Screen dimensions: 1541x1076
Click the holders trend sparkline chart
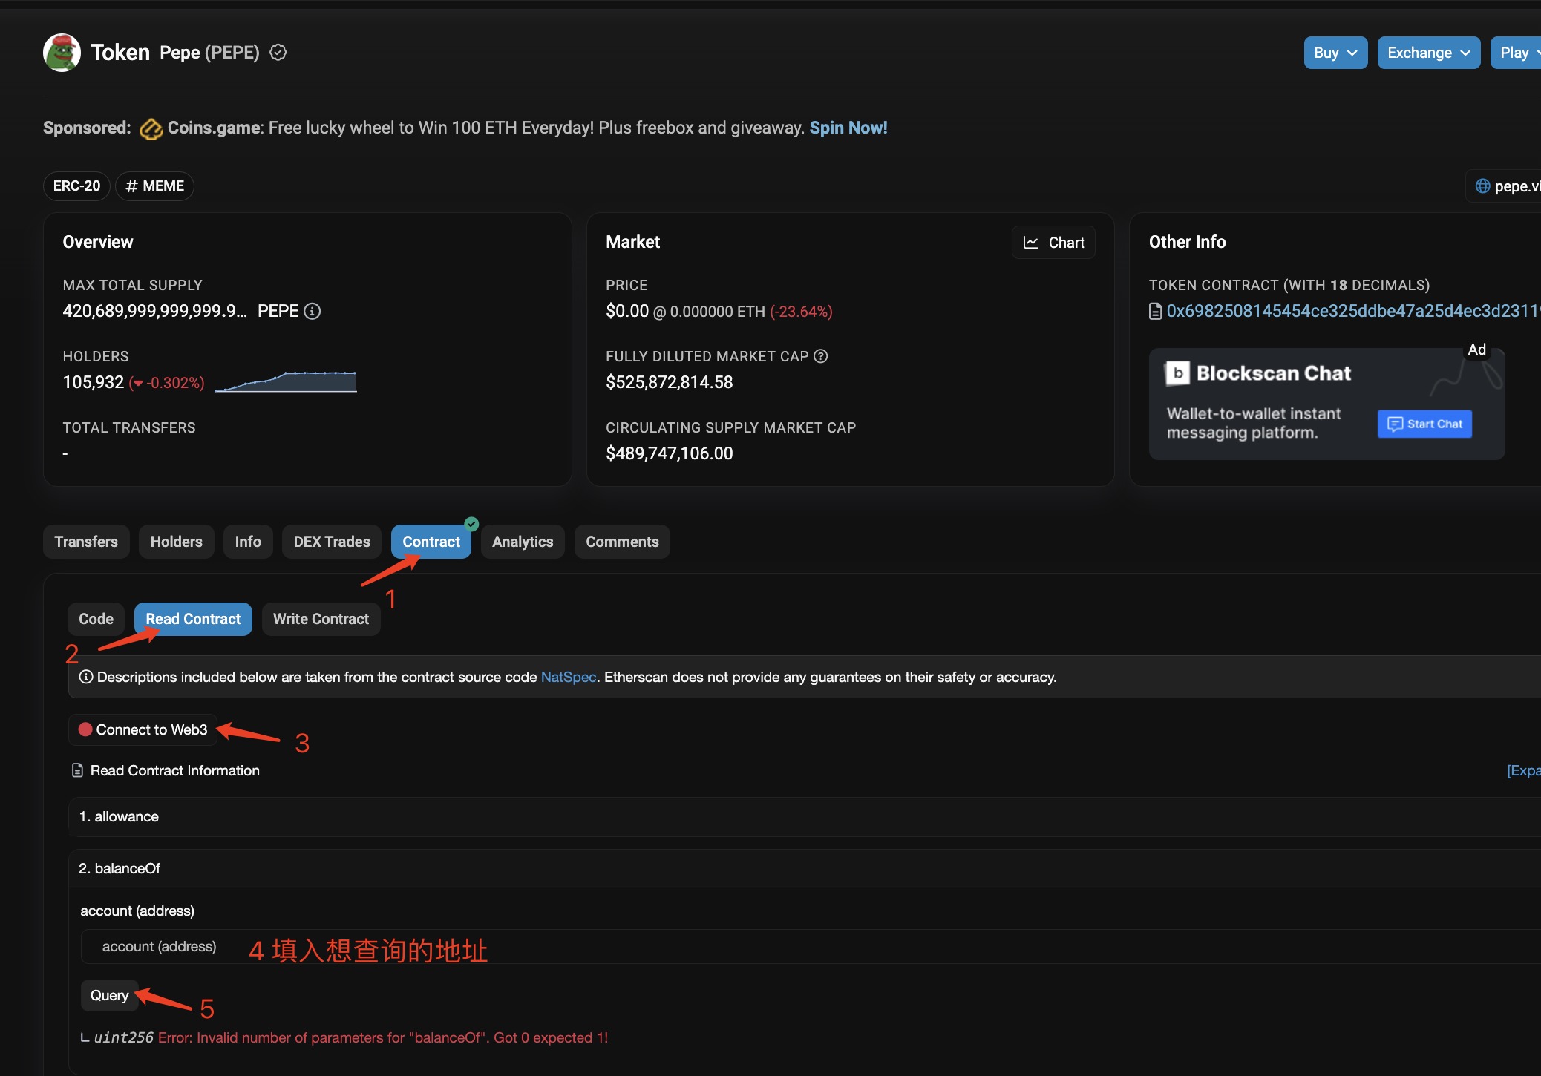click(x=286, y=381)
